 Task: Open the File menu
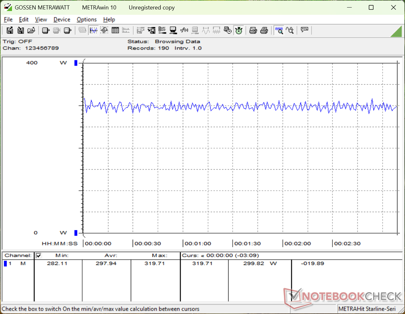pyautogui.click(x=8, y=20)
